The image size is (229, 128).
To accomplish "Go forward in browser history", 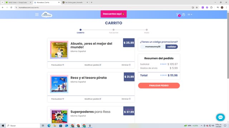I will (7, 7).
